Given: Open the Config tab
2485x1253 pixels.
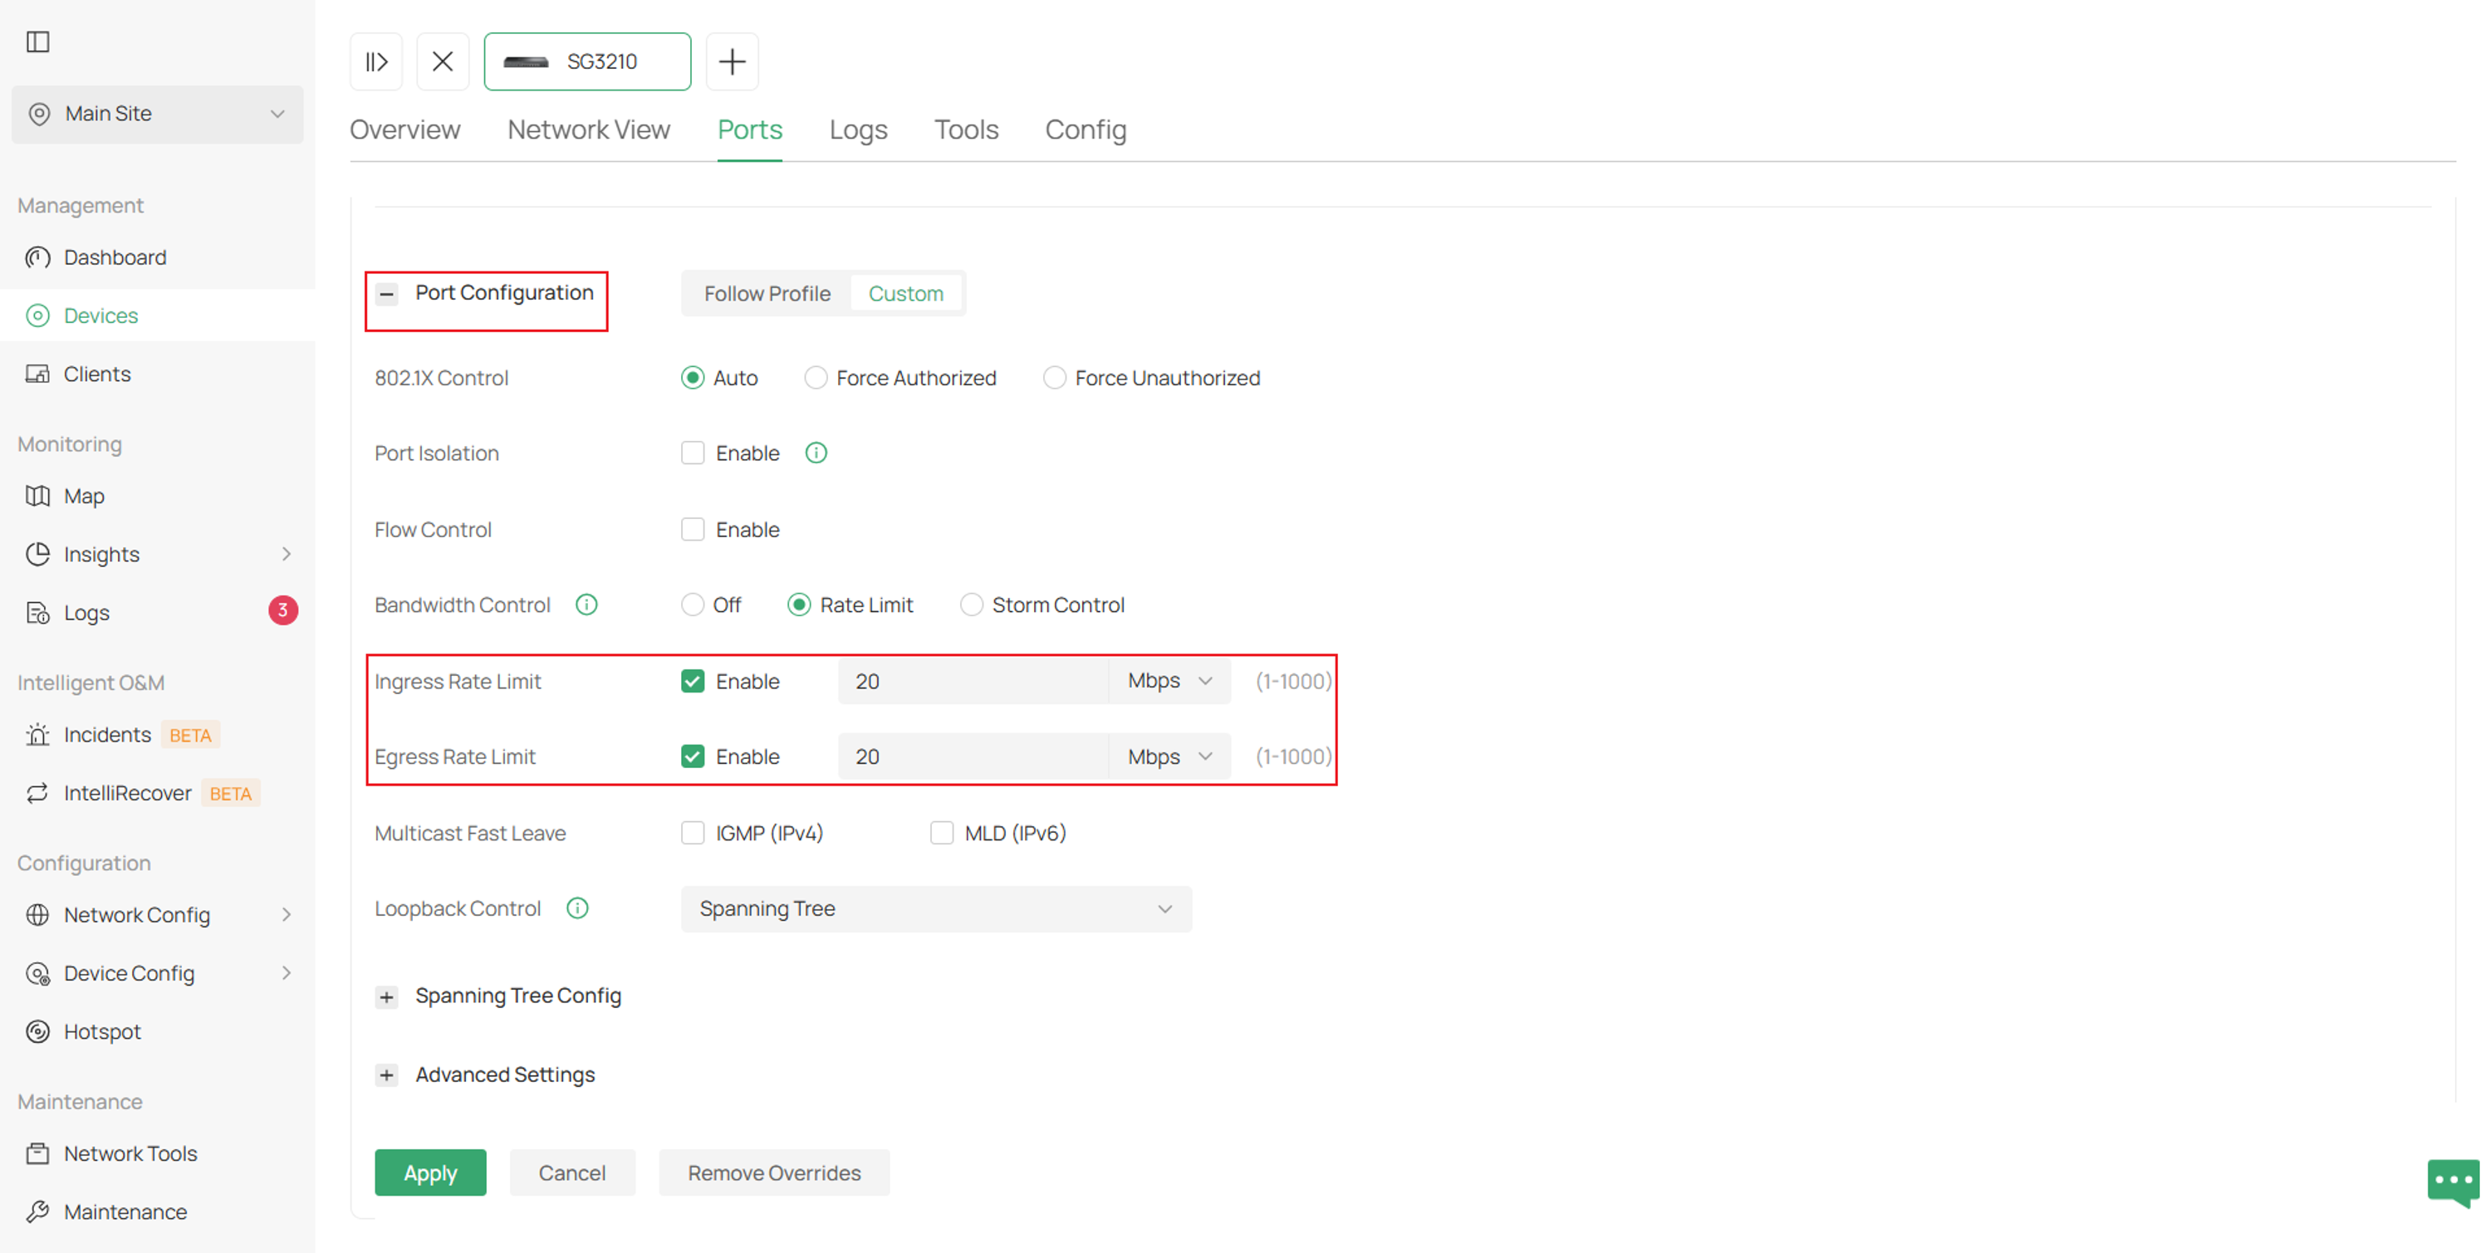Looking at the screenshot, I should (1086, 130).
